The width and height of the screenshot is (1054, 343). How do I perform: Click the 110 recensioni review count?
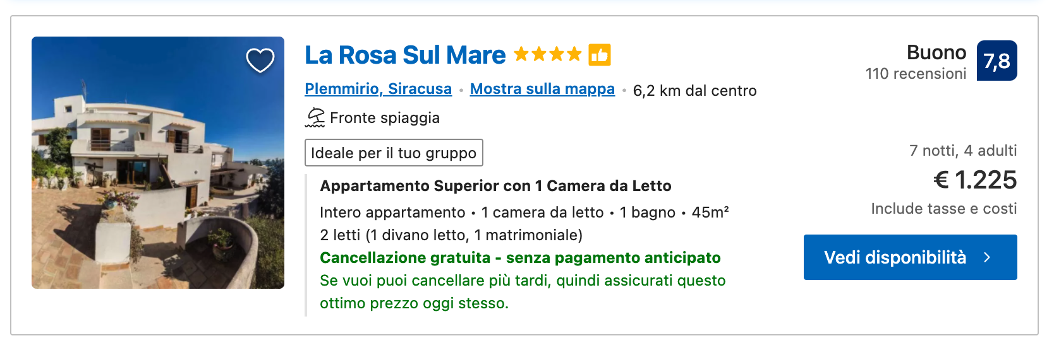tap(916, 74)
